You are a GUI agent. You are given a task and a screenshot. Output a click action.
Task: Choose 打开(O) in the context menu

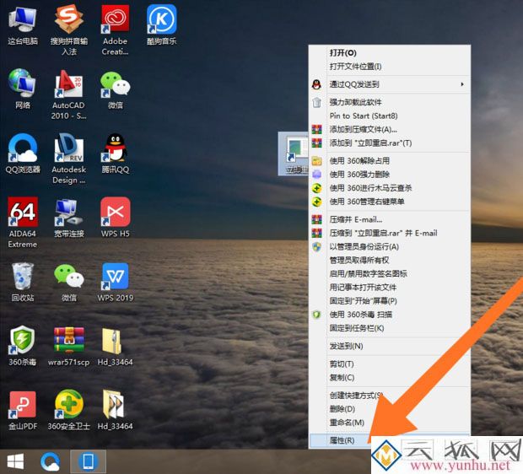point(390,52)
